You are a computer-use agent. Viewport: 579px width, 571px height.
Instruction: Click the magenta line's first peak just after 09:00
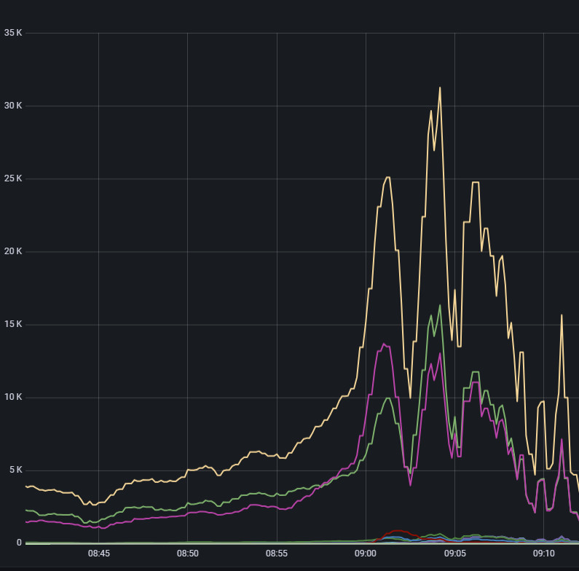pos(384,343)
